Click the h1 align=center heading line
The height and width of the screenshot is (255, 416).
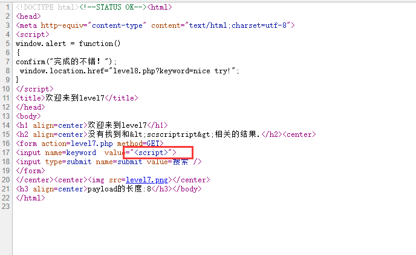92,125
